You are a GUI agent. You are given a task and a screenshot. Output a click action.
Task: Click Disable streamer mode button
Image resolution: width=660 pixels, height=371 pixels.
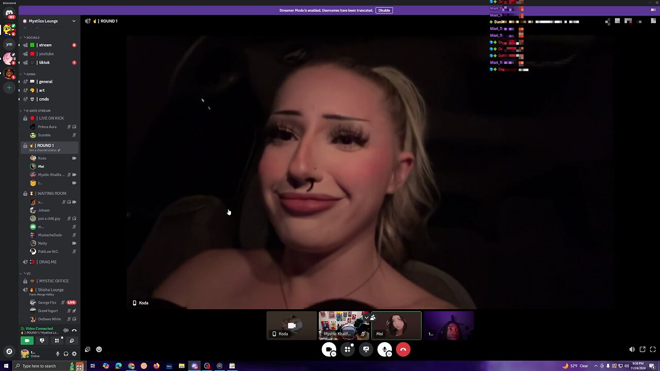[384, 10]
